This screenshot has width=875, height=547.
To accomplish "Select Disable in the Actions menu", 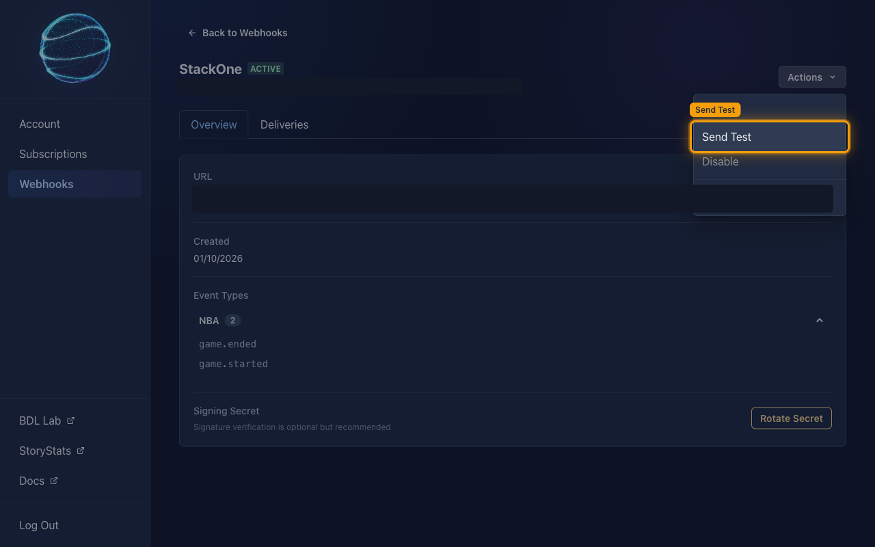I will point(770,161).
